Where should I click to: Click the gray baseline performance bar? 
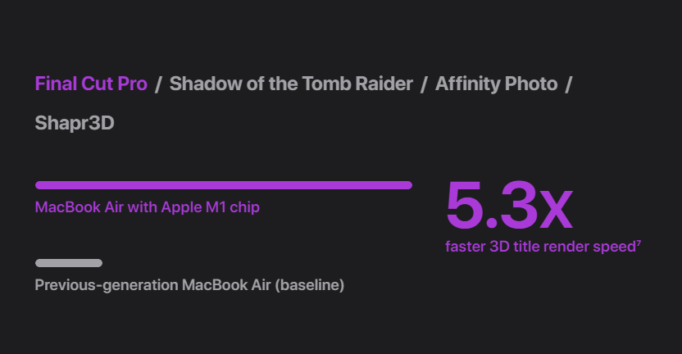(x=69, y=263)
